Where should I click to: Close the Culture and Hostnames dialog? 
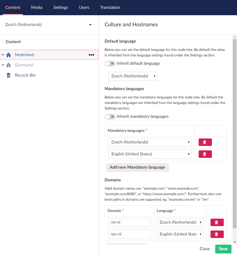204,249
